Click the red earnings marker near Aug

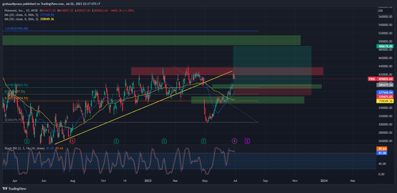point(72,141)
